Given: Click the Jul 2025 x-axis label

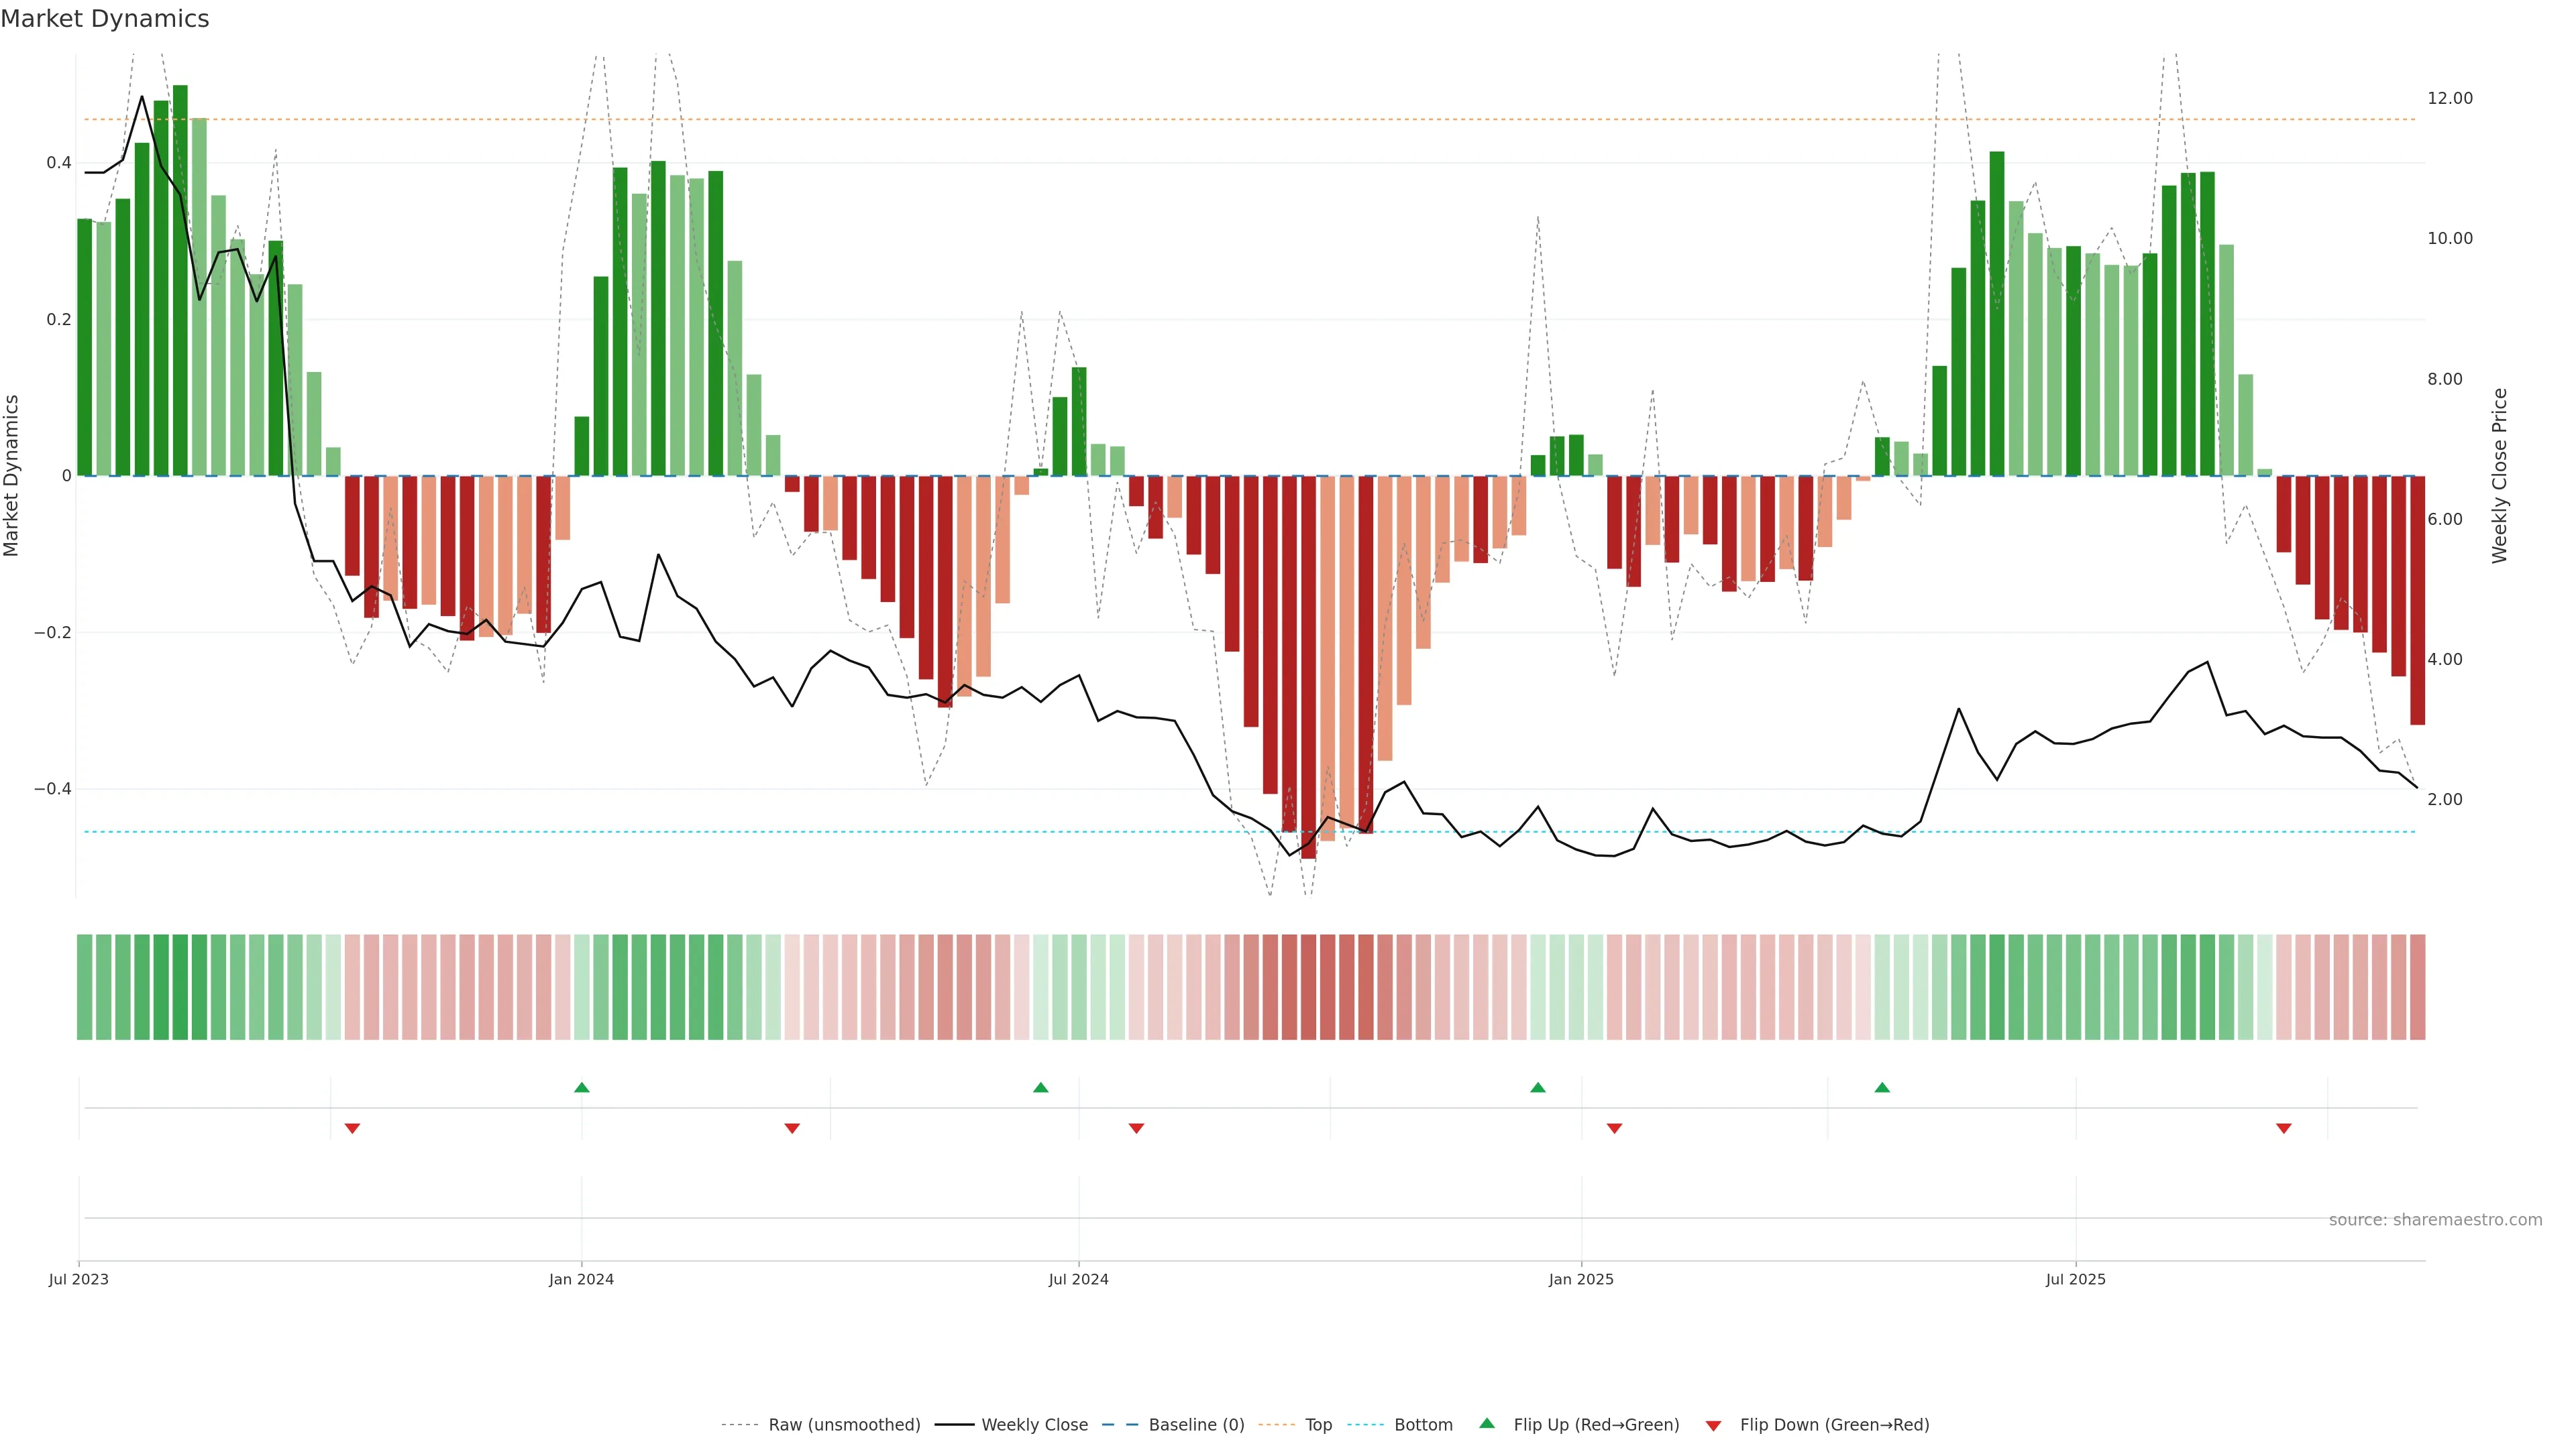Looking at the screenshot, I should click(x=2075, y=1279).
